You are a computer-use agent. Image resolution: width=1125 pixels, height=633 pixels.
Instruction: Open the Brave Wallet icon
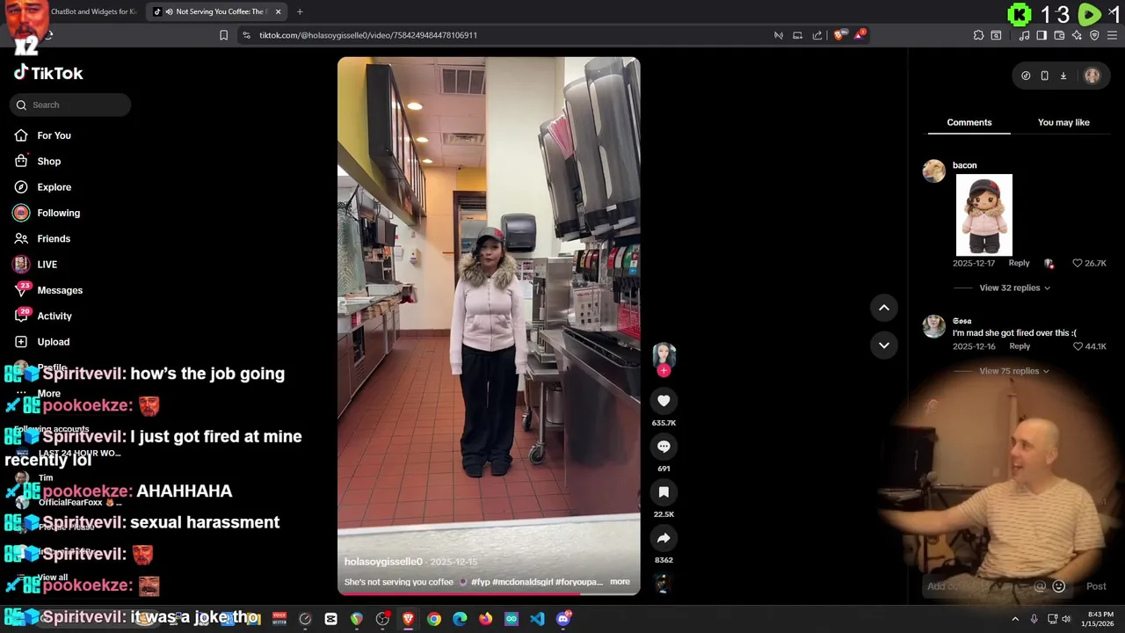[1059, 35]
